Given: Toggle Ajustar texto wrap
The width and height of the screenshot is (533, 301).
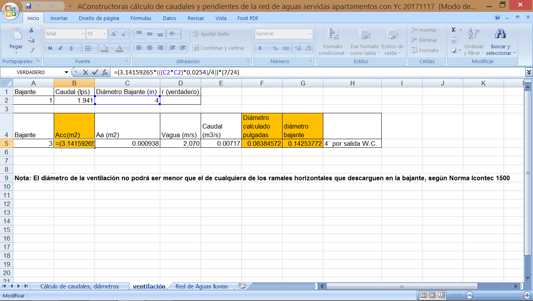Looking at the screenshot, I should coord(211,34).
